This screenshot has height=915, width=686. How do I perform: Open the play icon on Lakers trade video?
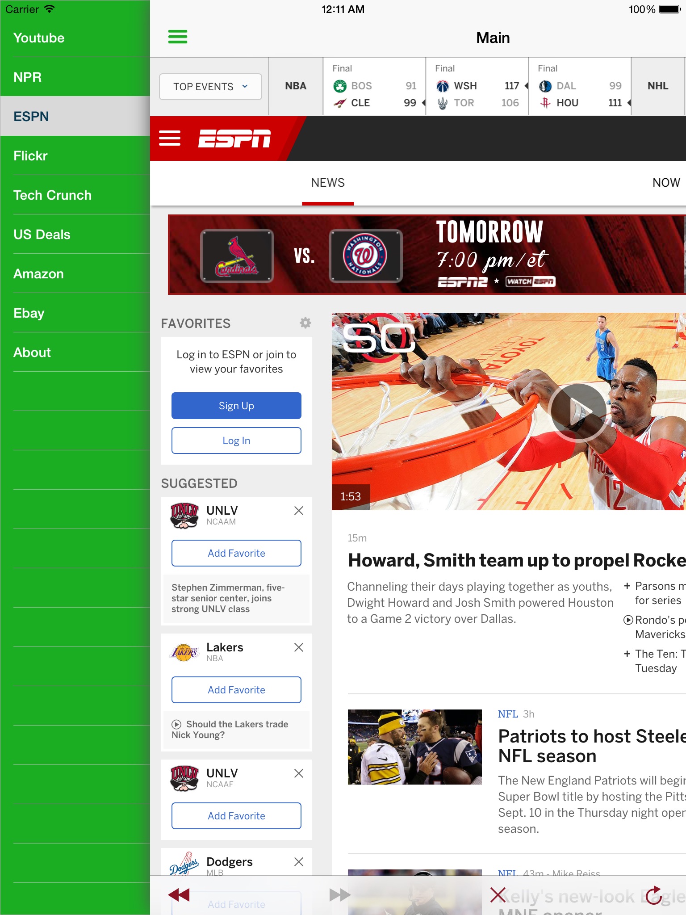[176, 724]
